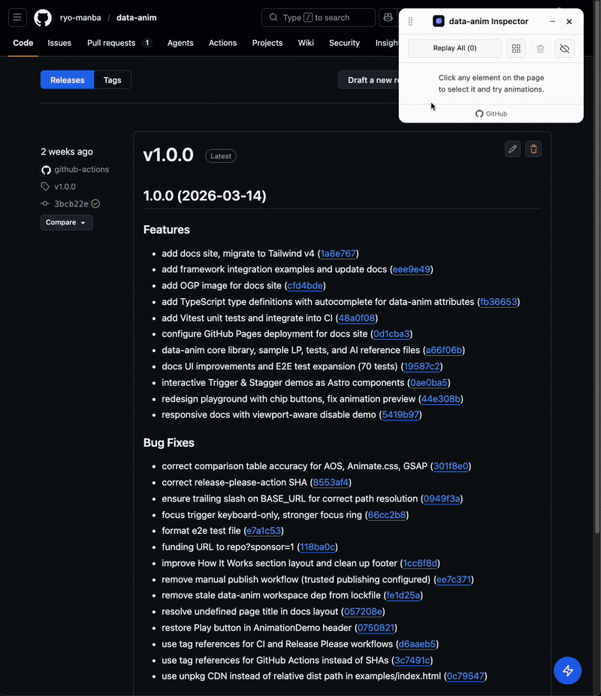
Task: Click the github-actions avatar in the sidebar
Action: [46, 169]
